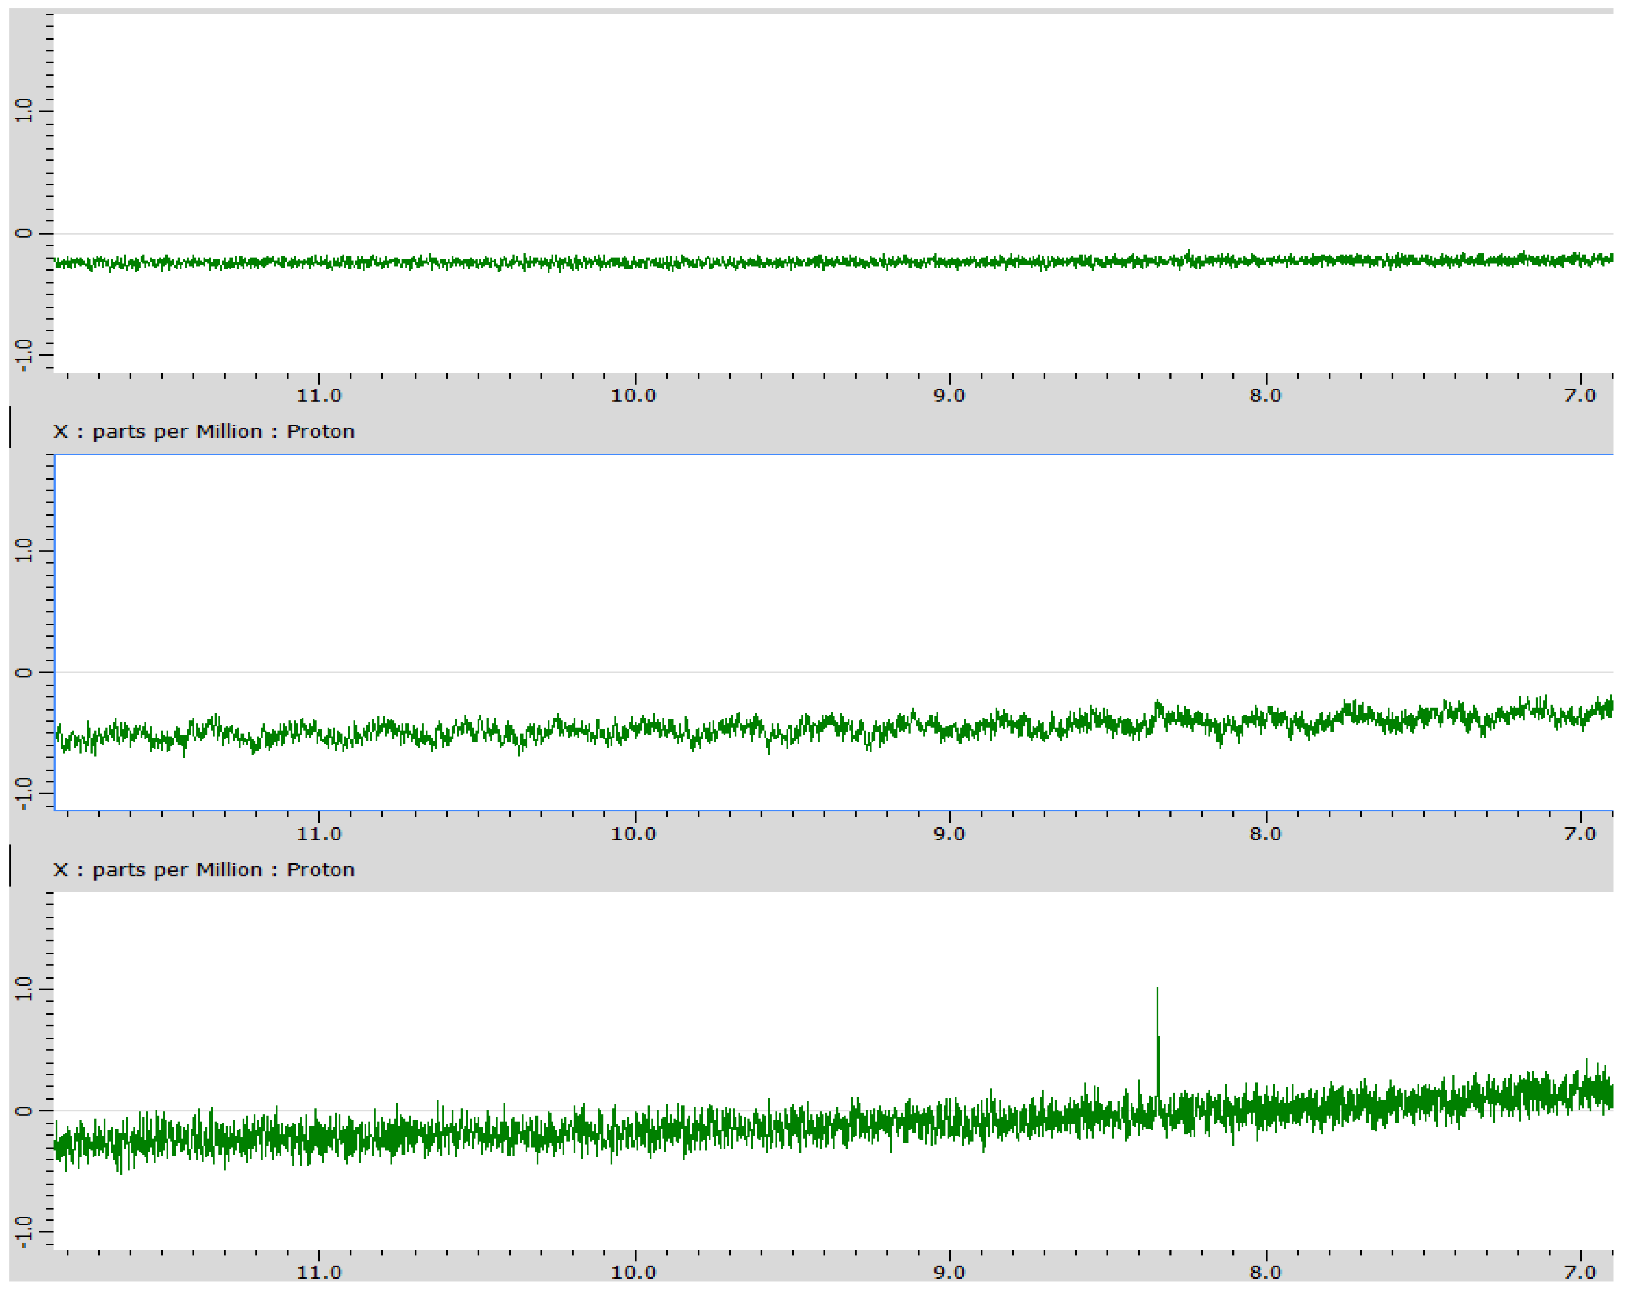Image resolution: width=1630 pixels, height=1292 pixels.
Task: Click the 7.0 ppm label of middle spectrum
Action: tap(1580, 834)
